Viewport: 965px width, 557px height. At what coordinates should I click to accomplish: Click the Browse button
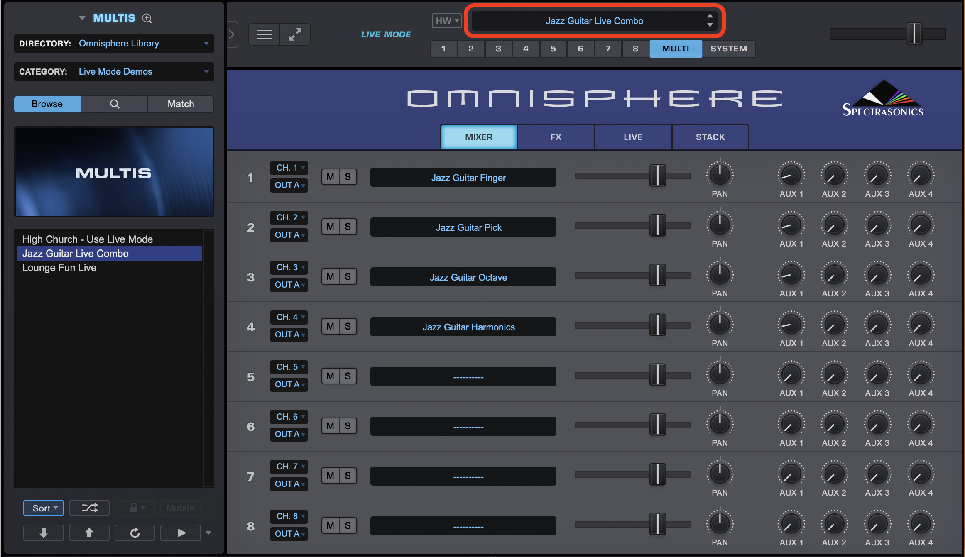click(x=47, y=104)
